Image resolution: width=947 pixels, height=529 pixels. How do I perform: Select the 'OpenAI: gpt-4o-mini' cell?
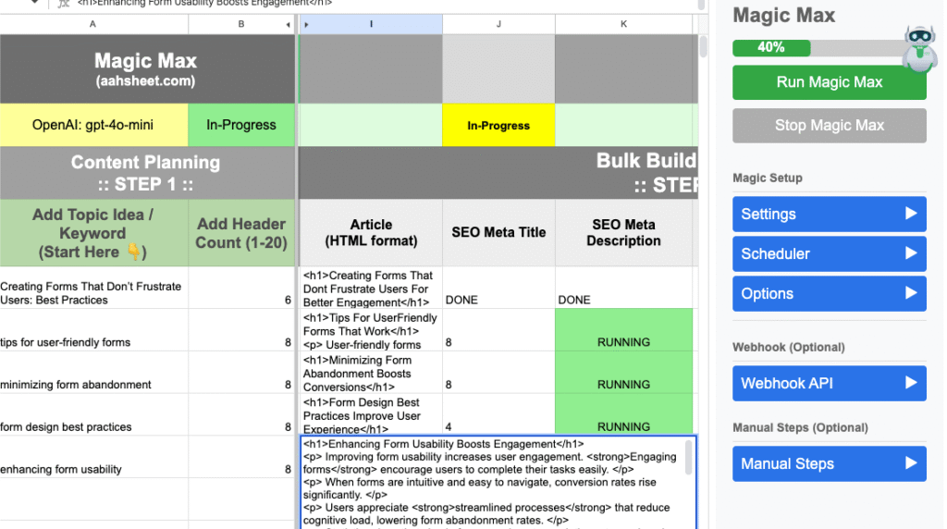(93, 125)
